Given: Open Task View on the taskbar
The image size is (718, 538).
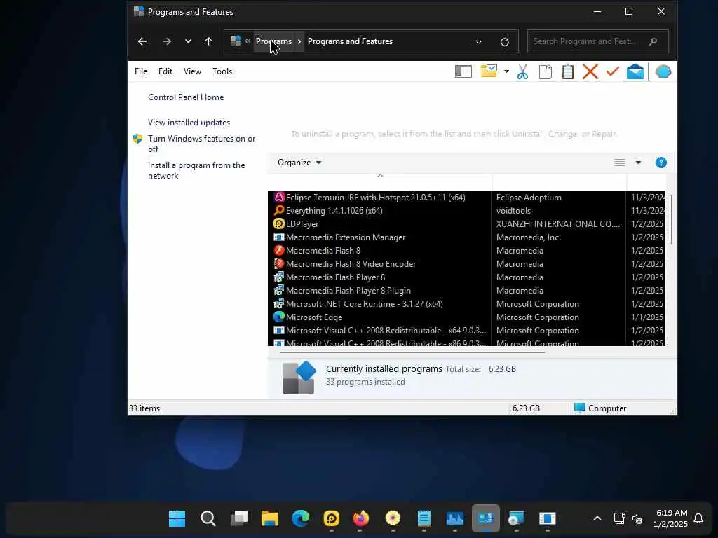Looking at the screenshot, I should click(x=239, y=518).
